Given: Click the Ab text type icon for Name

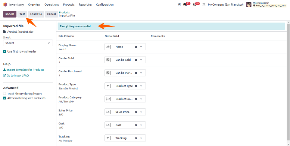Looking at the screenshot, I should [108, 47].
